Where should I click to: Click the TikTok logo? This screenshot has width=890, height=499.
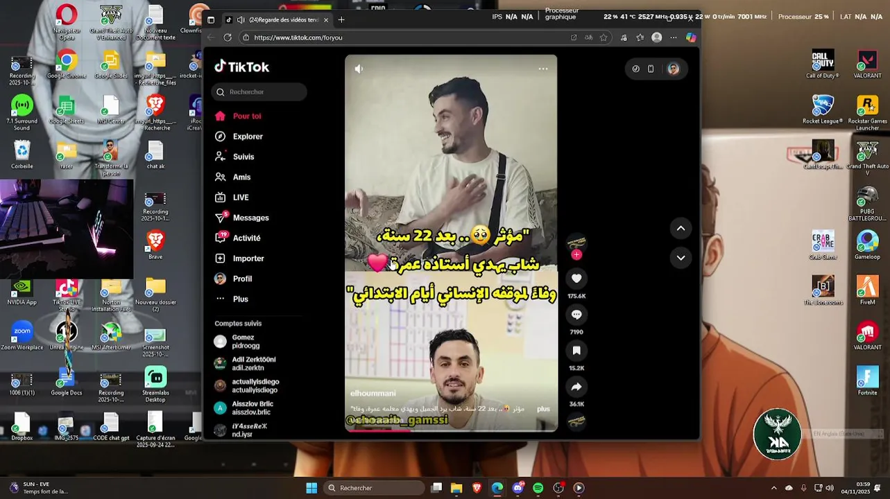click(241, 67)
